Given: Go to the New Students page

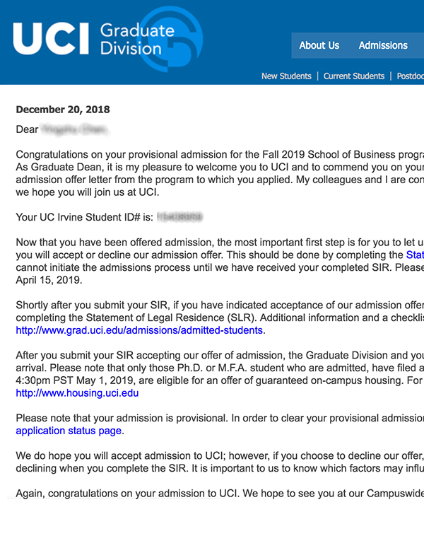Looking at the screenshot, I should click(286, 76).
